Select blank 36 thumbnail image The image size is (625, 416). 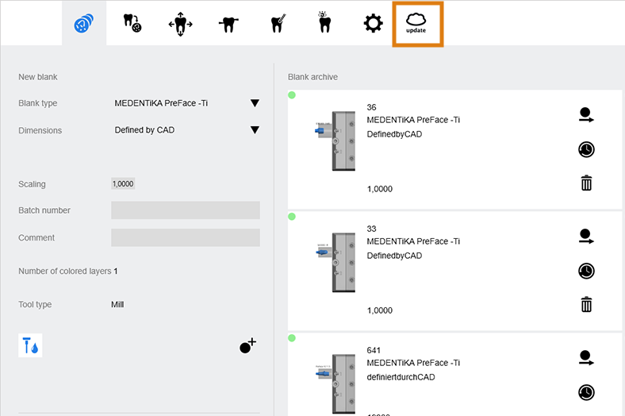click(x=336, y=141)
